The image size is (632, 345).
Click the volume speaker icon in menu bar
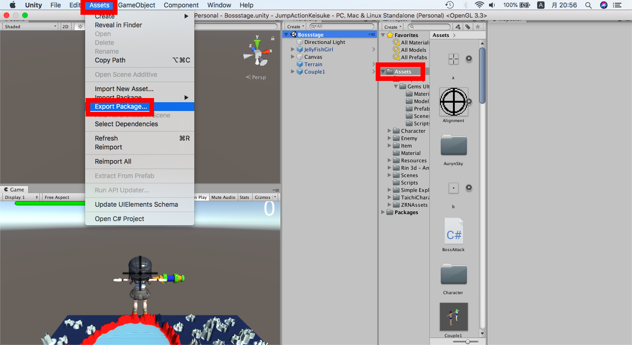(492, 5)
